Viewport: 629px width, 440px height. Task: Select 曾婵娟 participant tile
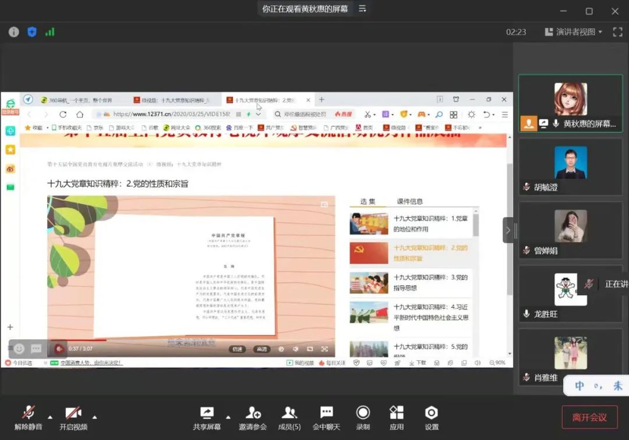coord(570,230)
